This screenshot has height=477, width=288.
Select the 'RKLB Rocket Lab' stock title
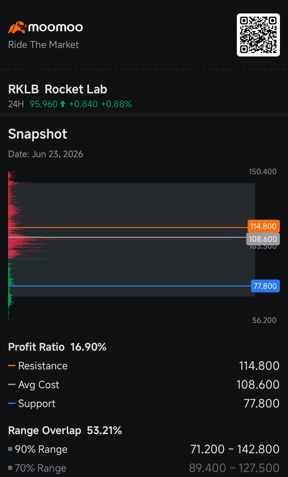[x=57, y=90]
